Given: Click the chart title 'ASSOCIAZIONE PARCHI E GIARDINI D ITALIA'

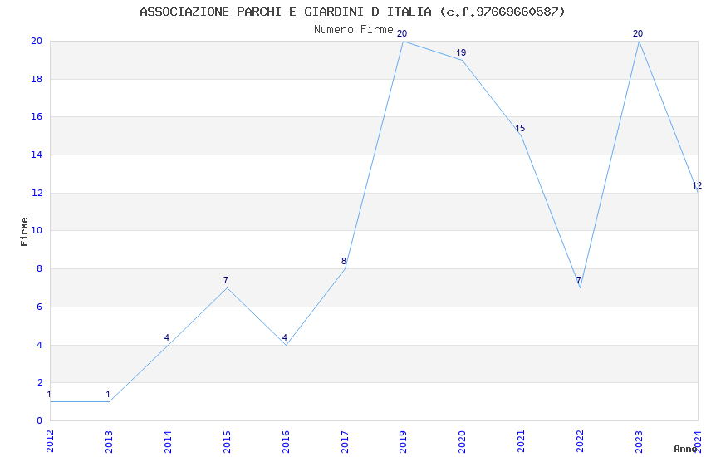Looking at the screenshot, I should point(286,12).
